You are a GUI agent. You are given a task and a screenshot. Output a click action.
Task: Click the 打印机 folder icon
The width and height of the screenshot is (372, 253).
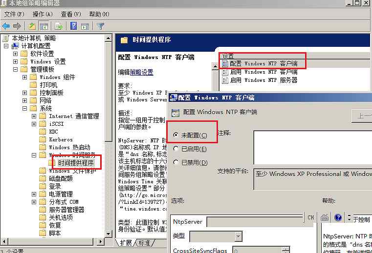33,85
